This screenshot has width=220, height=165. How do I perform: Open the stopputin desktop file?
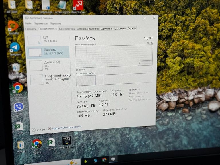click(x=66, y=141)
